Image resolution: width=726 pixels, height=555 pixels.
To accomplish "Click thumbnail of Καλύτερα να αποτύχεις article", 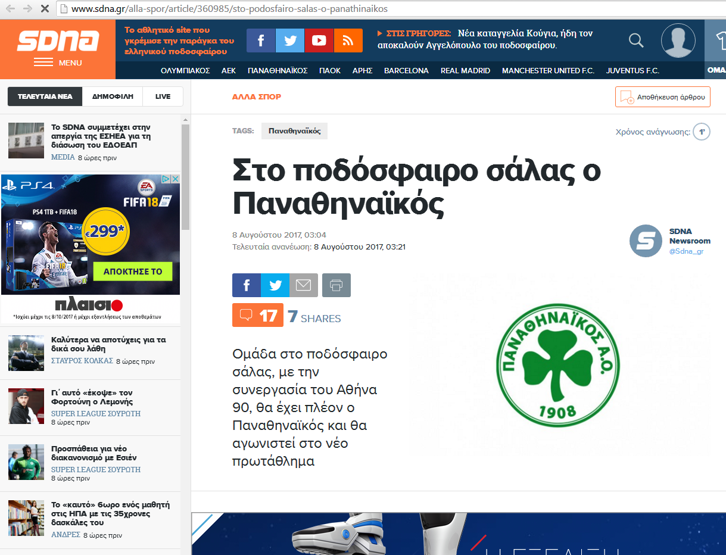I will [26, 353].
